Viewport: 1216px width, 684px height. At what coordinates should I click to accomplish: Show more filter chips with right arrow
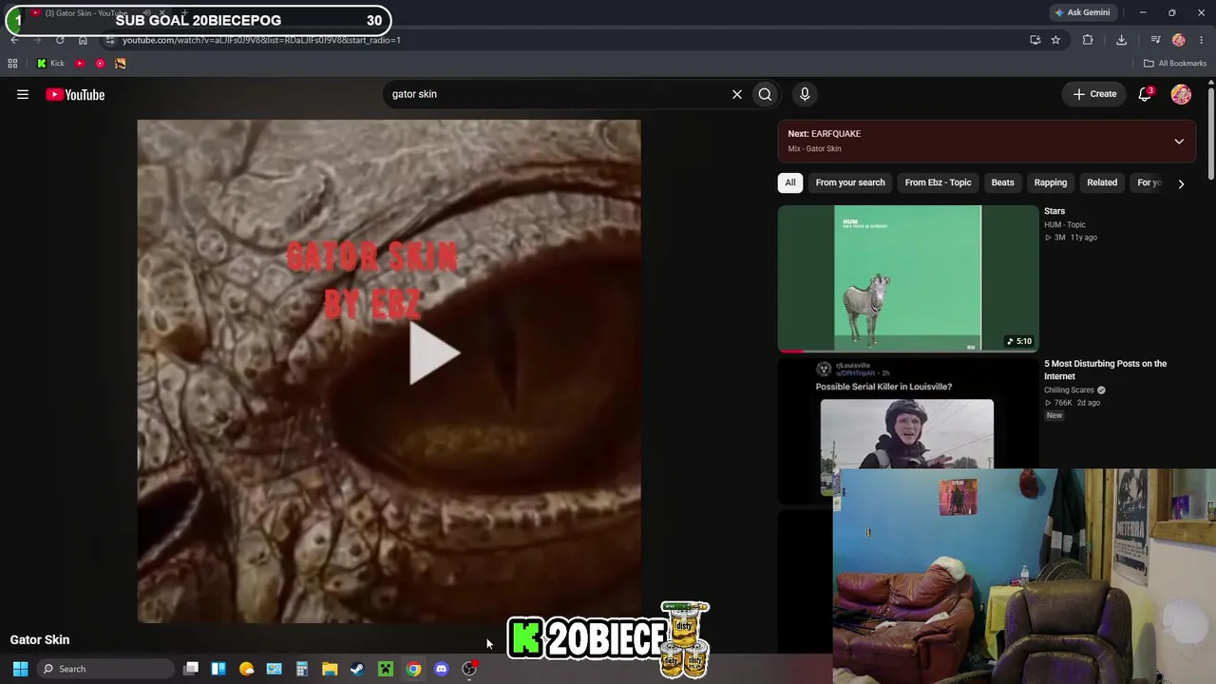click(1181, 183)
